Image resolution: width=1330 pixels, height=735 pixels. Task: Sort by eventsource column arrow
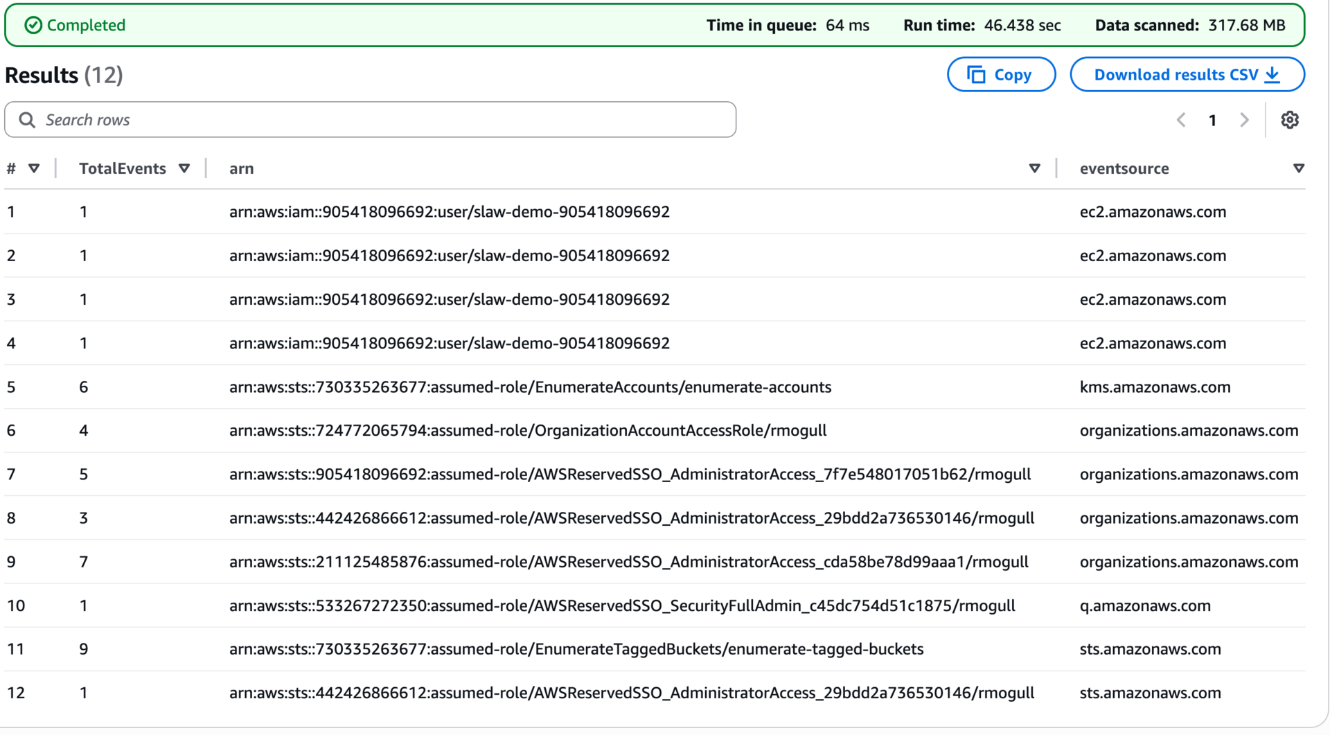(x=1299, y=168)
